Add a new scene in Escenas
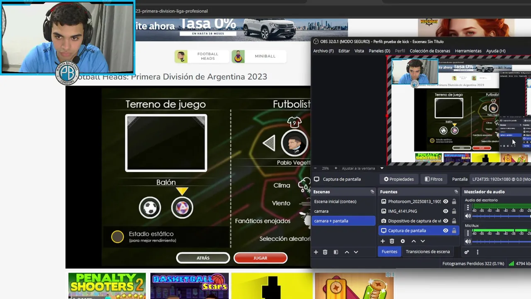 (x=316, y=252)
